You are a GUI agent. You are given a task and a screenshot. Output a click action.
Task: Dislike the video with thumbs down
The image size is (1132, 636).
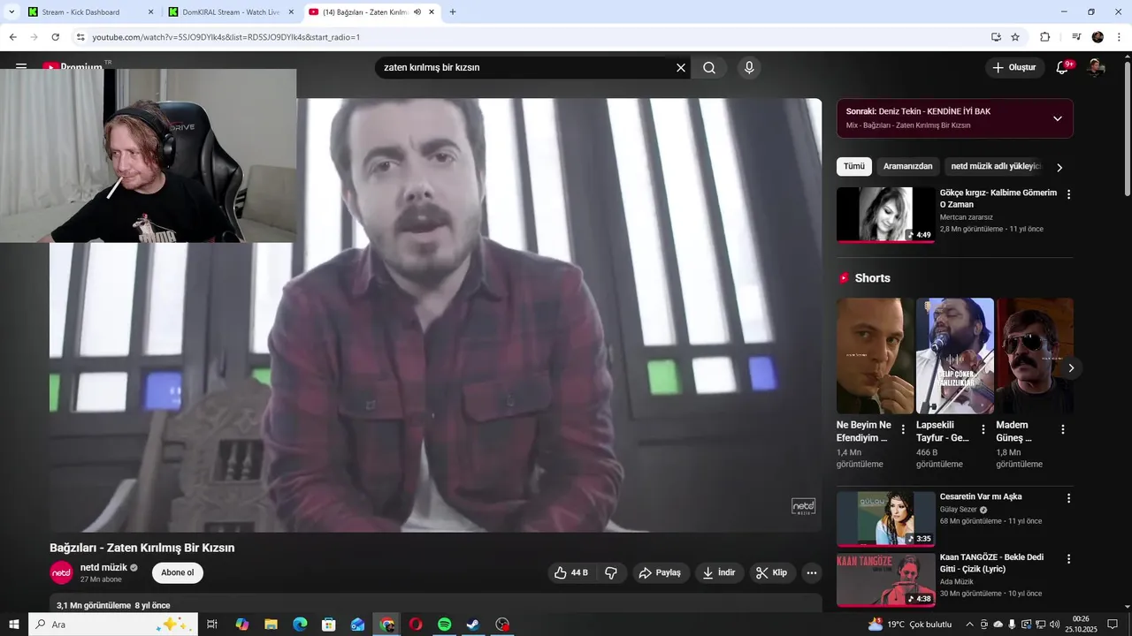[611, 572]
